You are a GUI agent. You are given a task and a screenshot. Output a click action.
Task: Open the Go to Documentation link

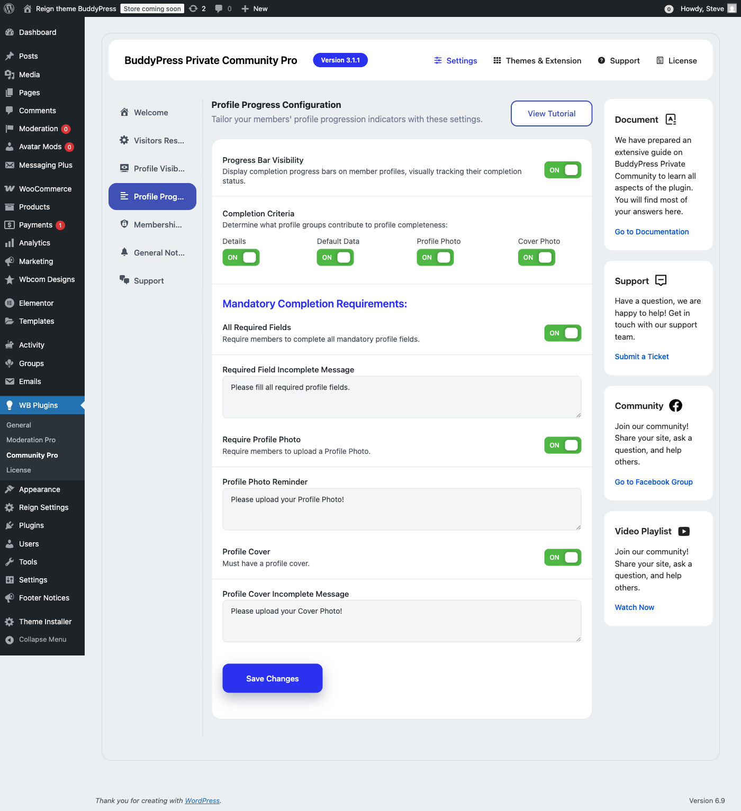[652, 231]
